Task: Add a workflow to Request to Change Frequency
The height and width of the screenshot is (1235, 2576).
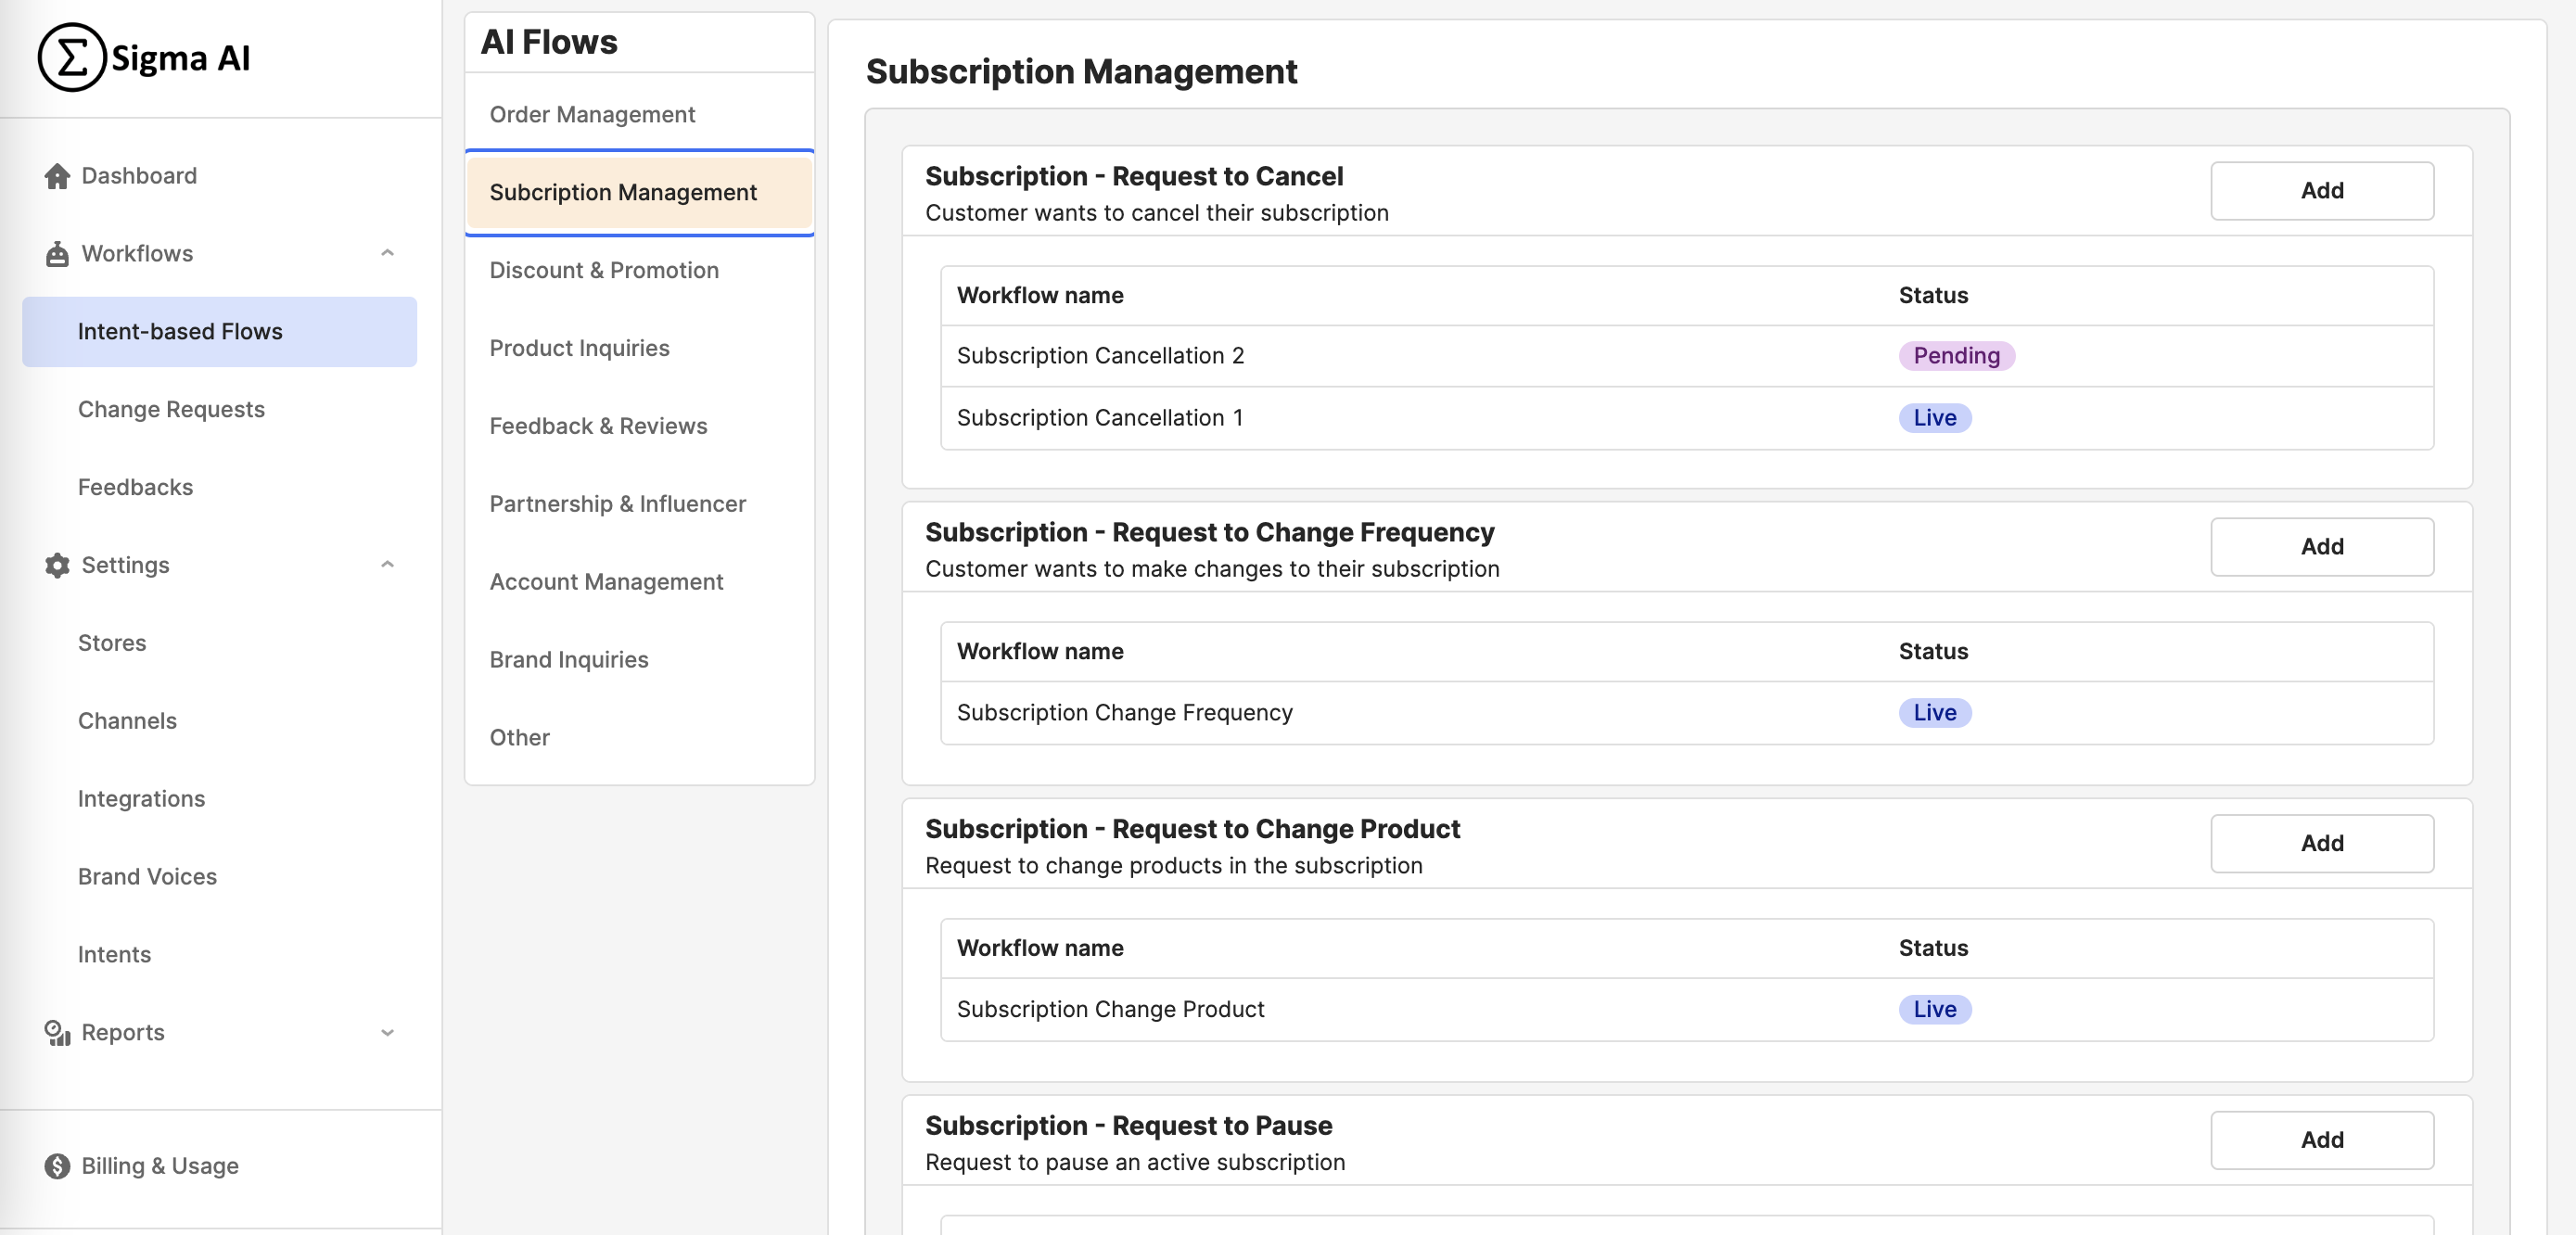Action: click(2321, 547)
